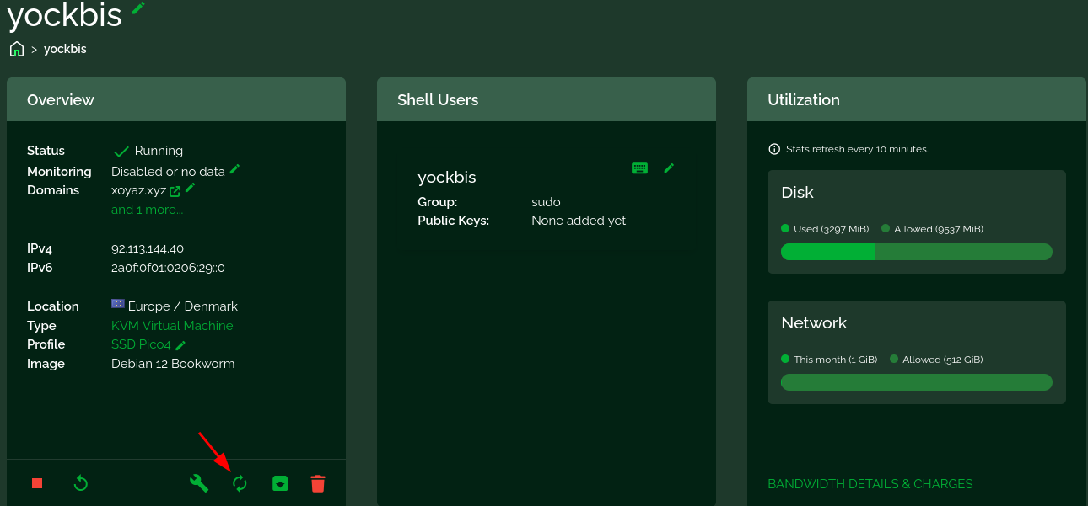
Task: Edit shell user yockbis with pencil icon
Action: tap(669, 168)
